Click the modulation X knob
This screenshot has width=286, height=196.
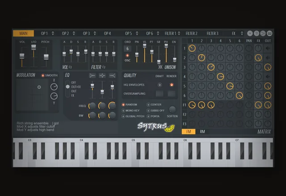pos(54,87)
